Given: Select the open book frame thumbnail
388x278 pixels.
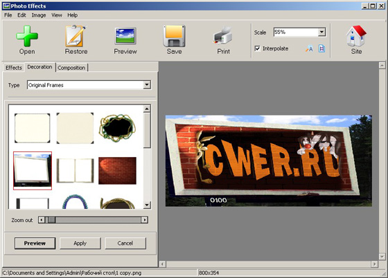Looking at the screenshot, I should point(76,171).
